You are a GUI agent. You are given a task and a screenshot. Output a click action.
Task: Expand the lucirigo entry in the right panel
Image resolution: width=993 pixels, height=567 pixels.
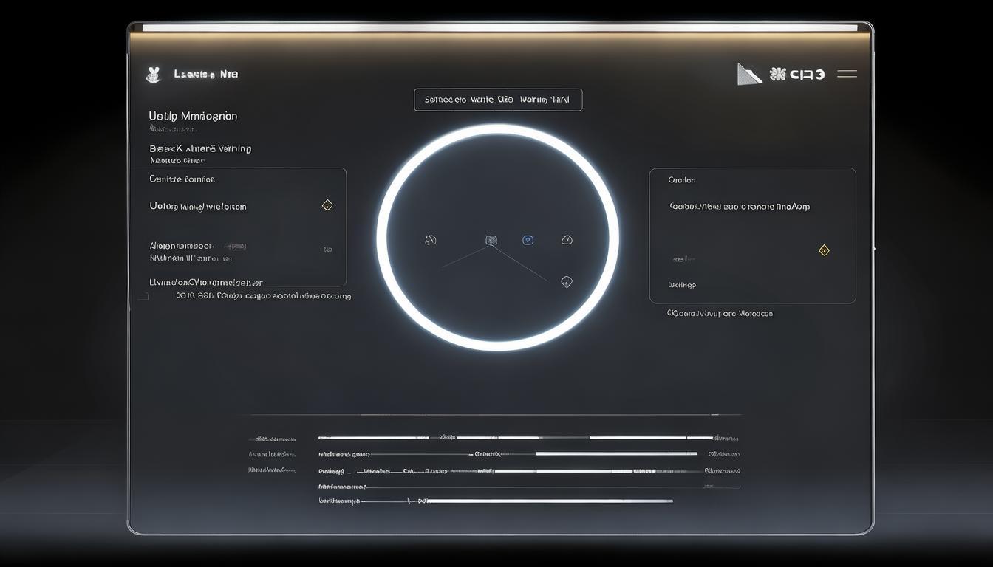(681, 284)
